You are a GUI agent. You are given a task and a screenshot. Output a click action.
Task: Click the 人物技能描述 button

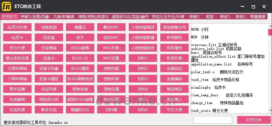point(143,27)
